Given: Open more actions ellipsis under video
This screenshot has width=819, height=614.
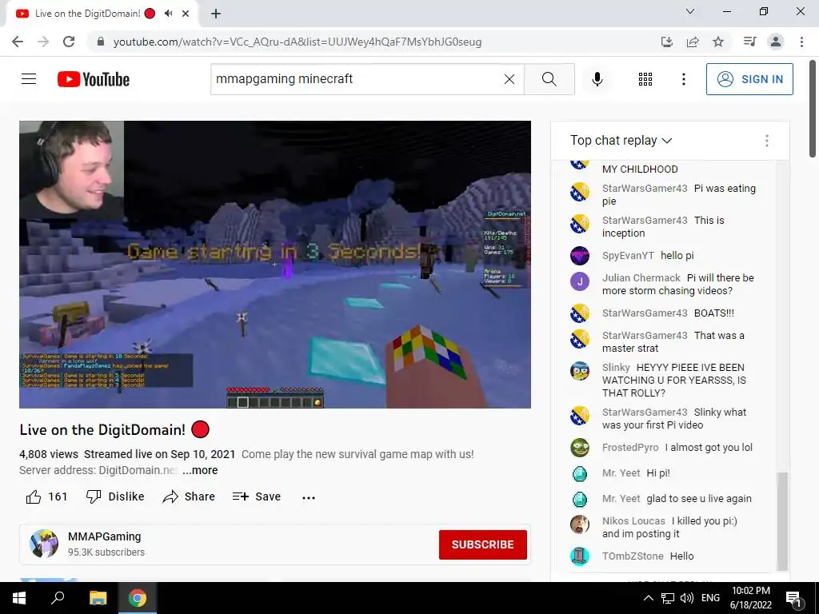Looking at the screenshot, I should [x=309, y=497].
